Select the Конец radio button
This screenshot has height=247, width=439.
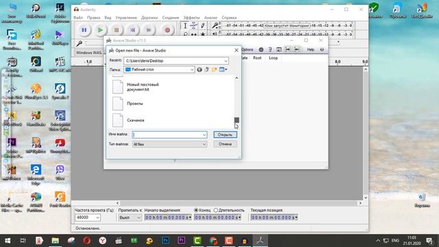(x=196, y=210)
